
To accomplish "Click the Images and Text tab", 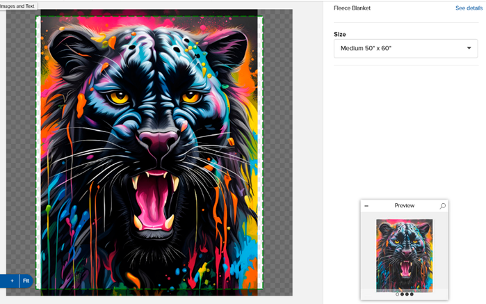I will point(19,6).
